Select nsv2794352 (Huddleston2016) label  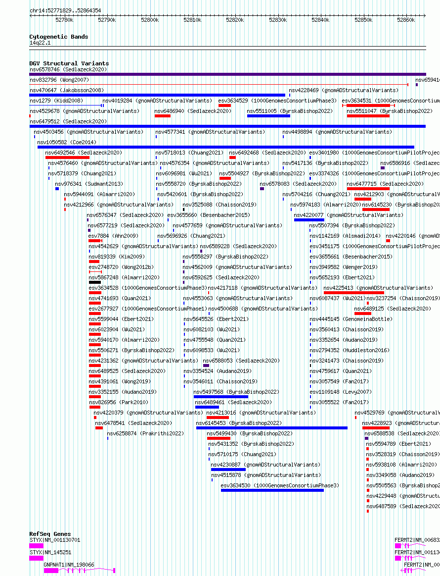click(x=350, y=350)
